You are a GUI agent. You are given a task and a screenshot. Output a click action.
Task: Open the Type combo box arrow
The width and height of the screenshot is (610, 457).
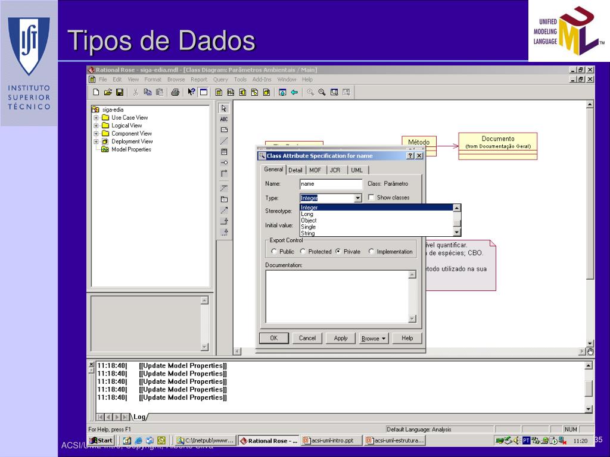(x=357, y=198)
